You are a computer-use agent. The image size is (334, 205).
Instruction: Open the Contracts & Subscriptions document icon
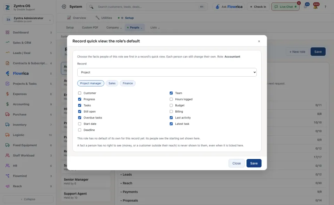pos(7,63)
